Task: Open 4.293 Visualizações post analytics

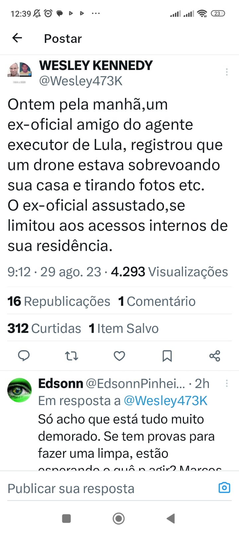Action: [x=169, y=272]
